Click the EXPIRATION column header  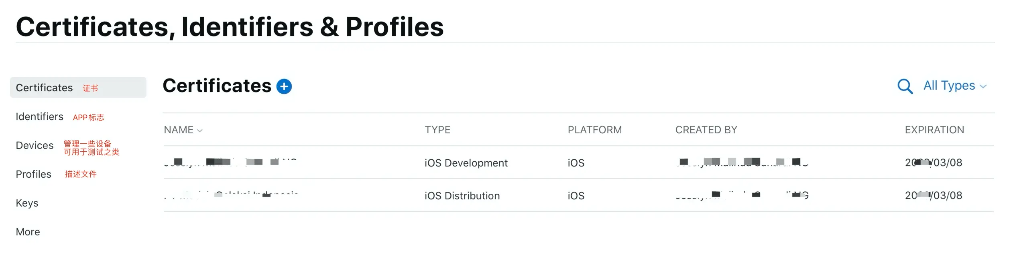(x=934, y=130)
